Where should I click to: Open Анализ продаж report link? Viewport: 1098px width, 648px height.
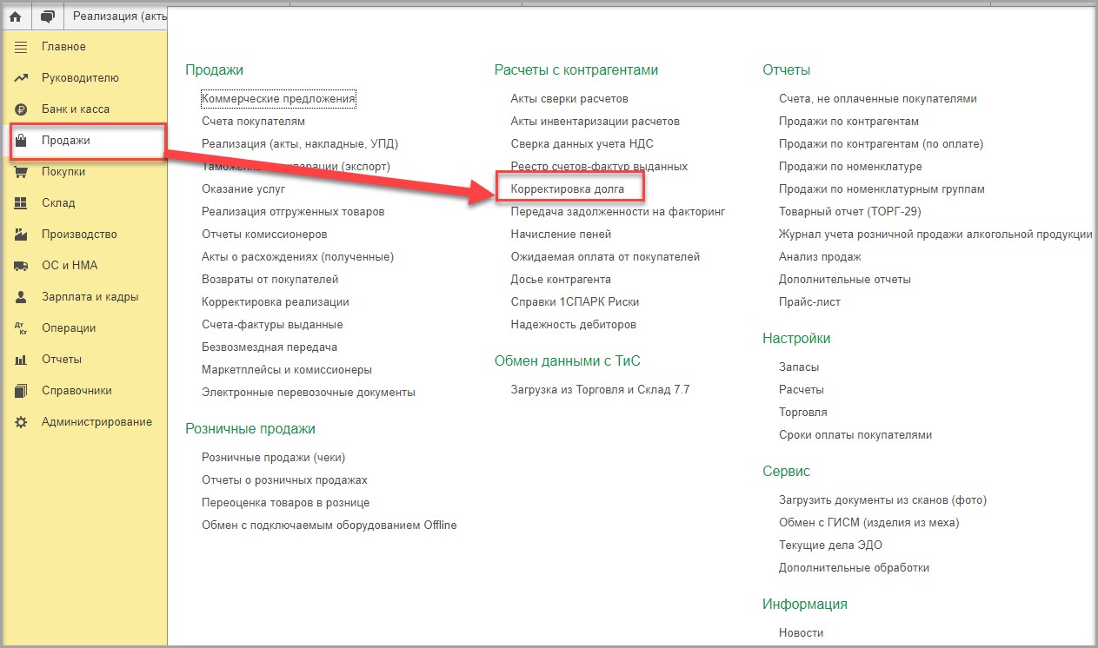click(820, 257)
